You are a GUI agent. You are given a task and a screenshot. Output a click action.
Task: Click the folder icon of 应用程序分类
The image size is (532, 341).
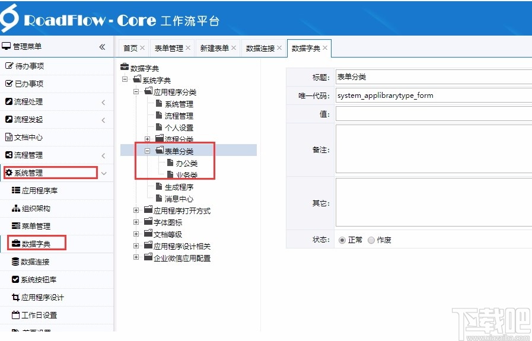pyautogui.click(x=149, y=91)
